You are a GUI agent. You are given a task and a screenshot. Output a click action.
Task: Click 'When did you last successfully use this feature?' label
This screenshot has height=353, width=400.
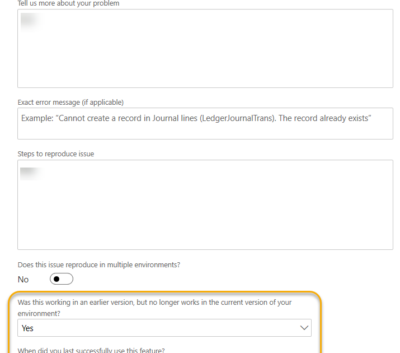tap(91, 350)
